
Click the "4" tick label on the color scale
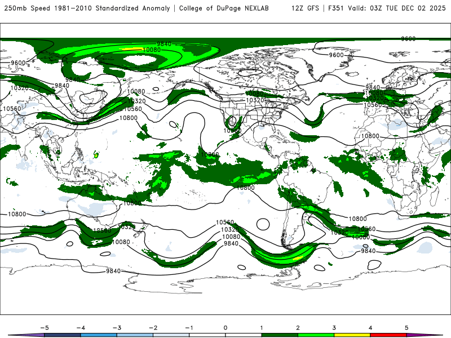click(x=370, y=328)
